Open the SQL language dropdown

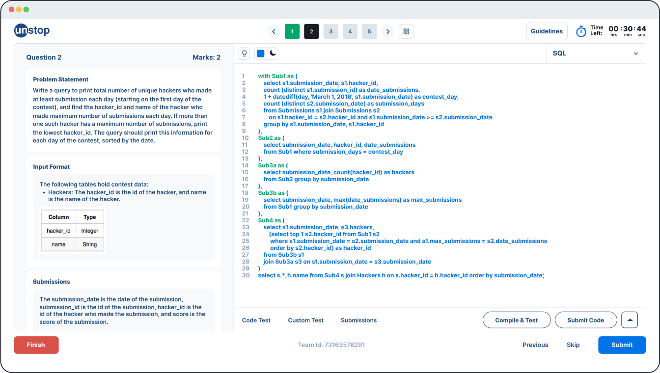click(596, 53)
